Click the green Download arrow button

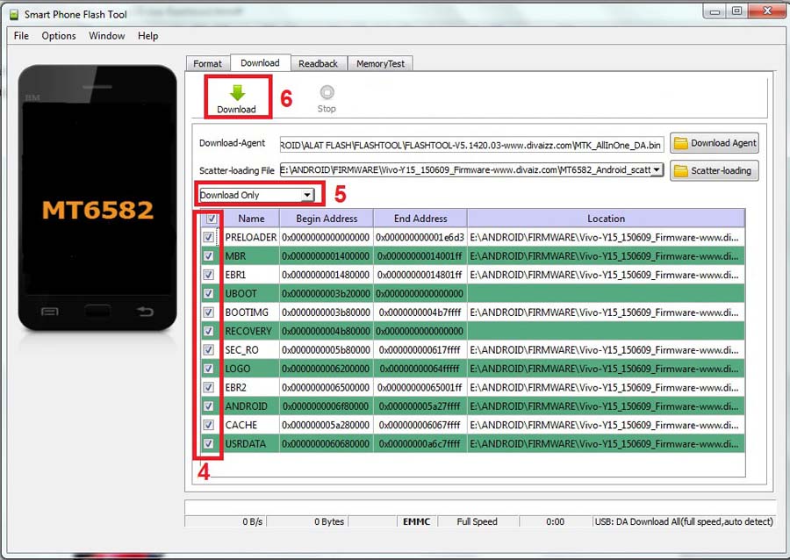pyautogui.click(x=237, y=98)
